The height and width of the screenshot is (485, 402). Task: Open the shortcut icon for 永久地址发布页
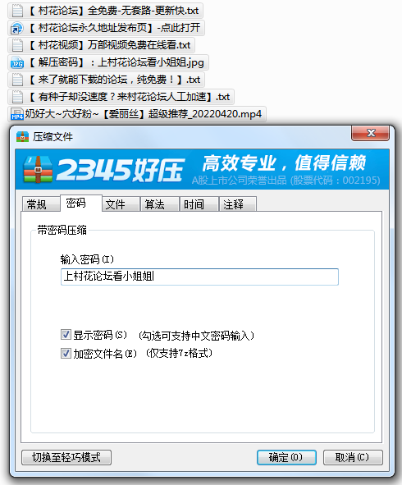[x=17, y=28]
